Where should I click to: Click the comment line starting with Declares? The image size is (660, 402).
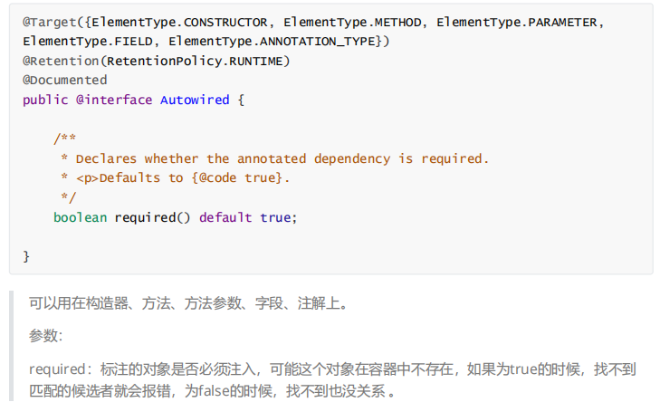click(x=282, y=158)
